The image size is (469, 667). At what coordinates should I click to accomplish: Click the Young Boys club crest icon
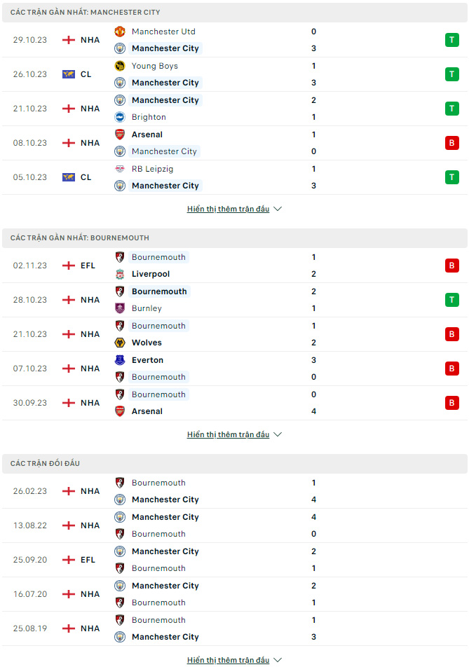pos(120,66)
